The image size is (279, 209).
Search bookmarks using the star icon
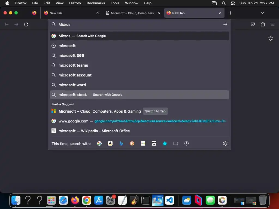click(x=165, y=143)
